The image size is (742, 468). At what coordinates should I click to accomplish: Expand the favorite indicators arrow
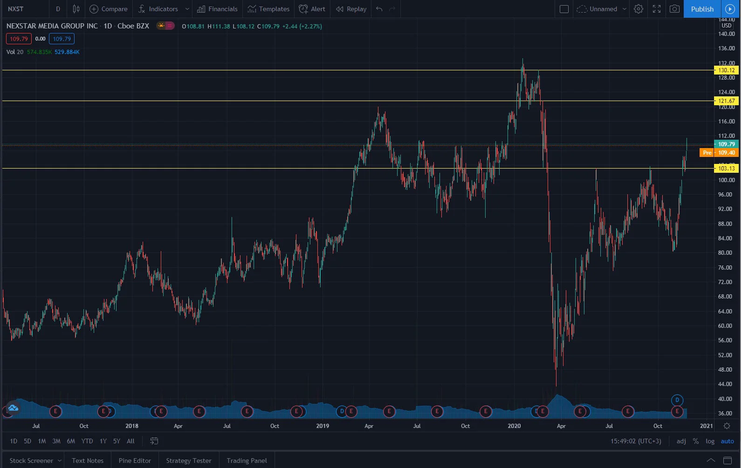coord(187,9)
